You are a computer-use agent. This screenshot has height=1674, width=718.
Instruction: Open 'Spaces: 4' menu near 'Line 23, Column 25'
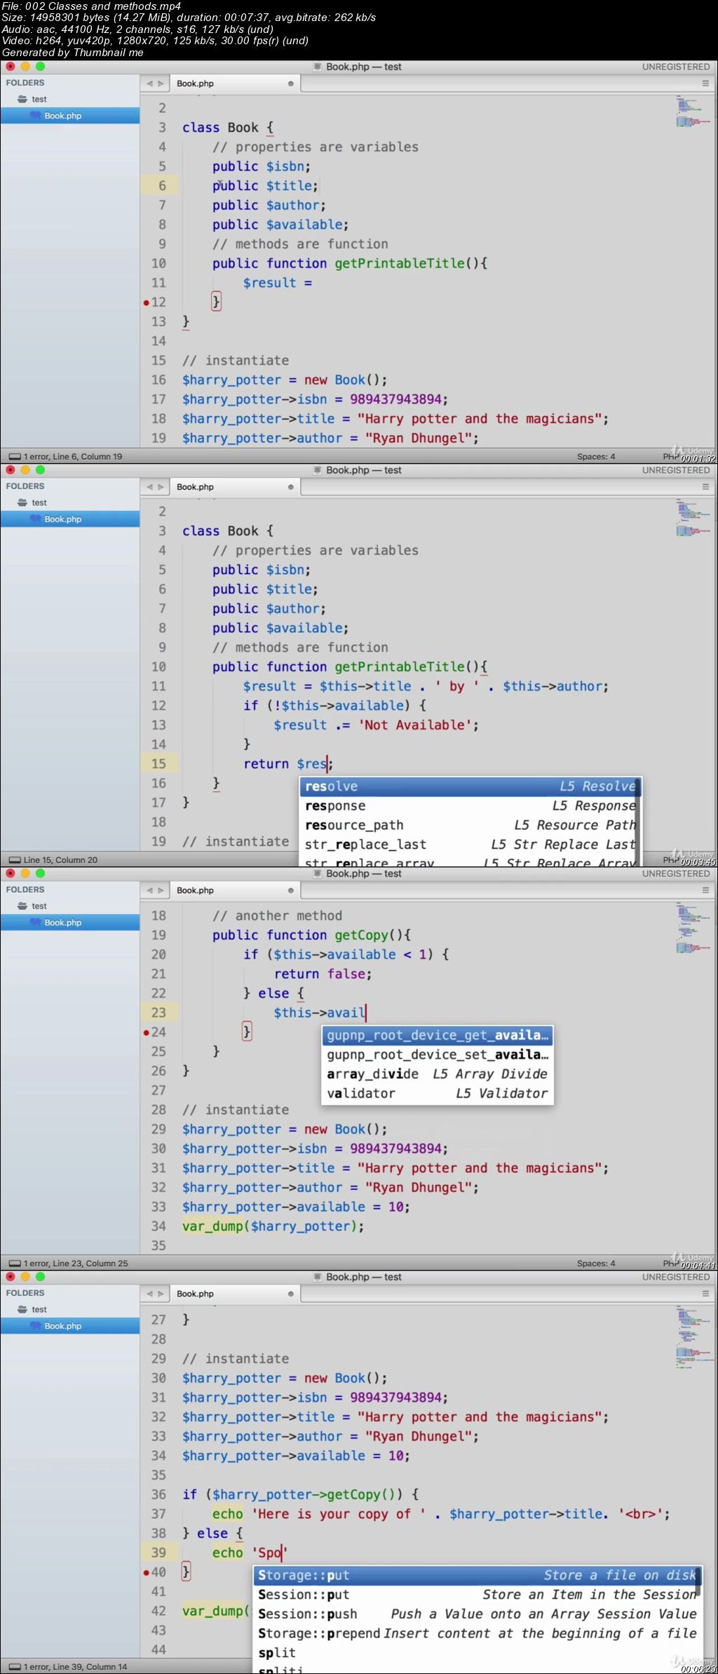596,1263
